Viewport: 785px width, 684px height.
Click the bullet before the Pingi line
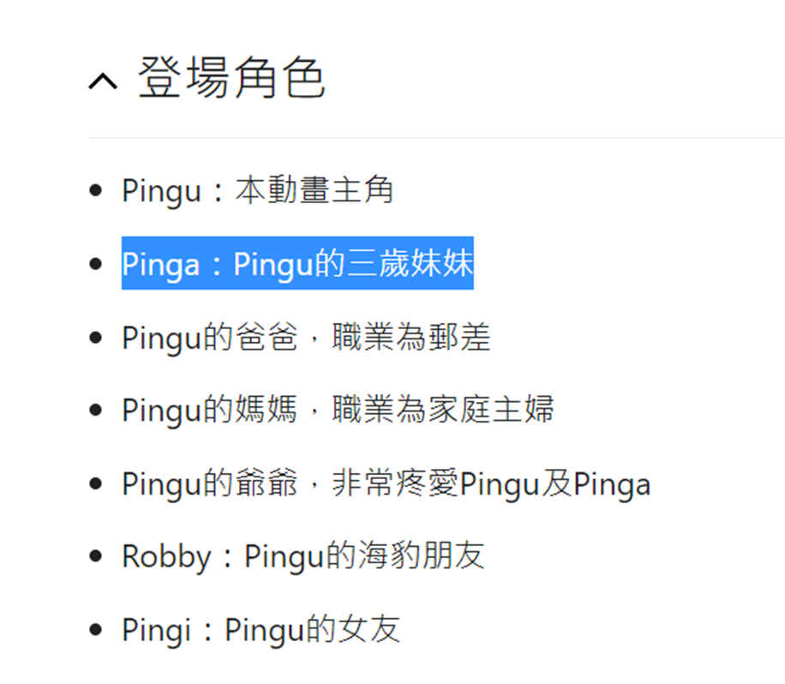click(96, 629)
